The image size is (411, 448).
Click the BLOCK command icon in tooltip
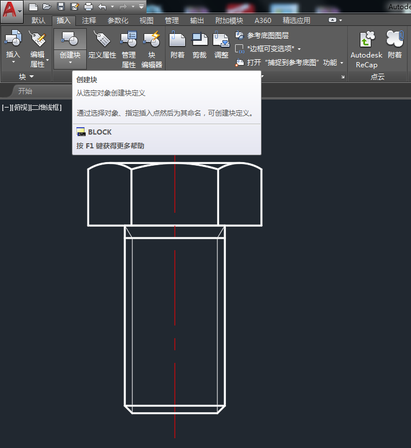tap(81, 132)
